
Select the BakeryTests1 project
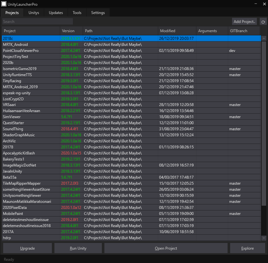[131, 159]
